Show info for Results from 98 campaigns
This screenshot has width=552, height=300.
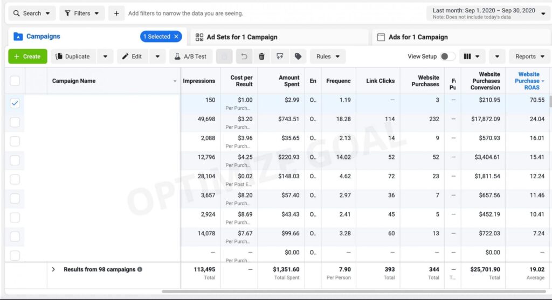point(140,269)
